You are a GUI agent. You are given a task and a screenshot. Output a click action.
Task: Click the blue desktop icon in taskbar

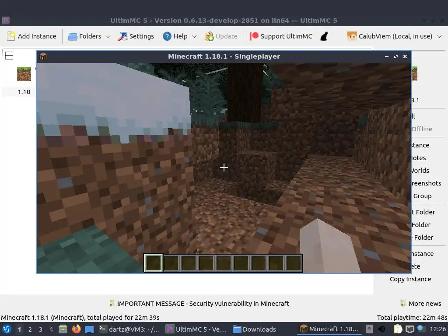click(x=89, y=329)
